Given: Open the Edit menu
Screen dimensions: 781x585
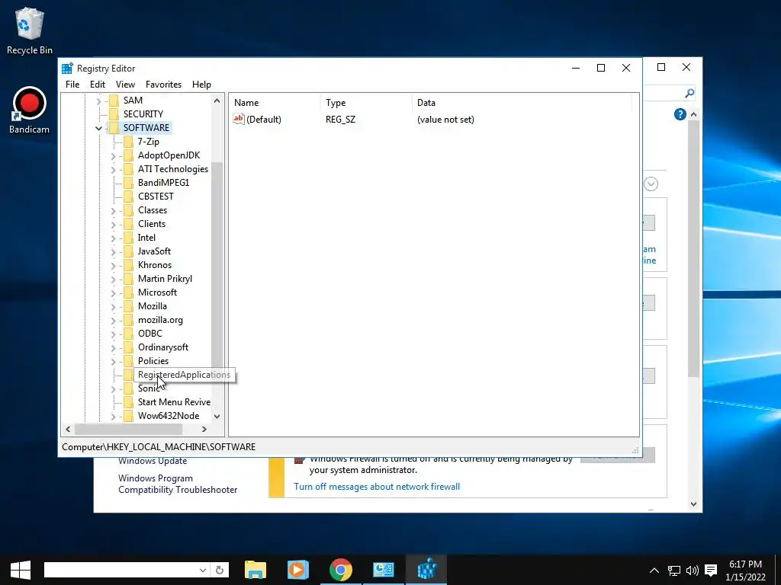Looking at the screenshot, I should point(98,85).
